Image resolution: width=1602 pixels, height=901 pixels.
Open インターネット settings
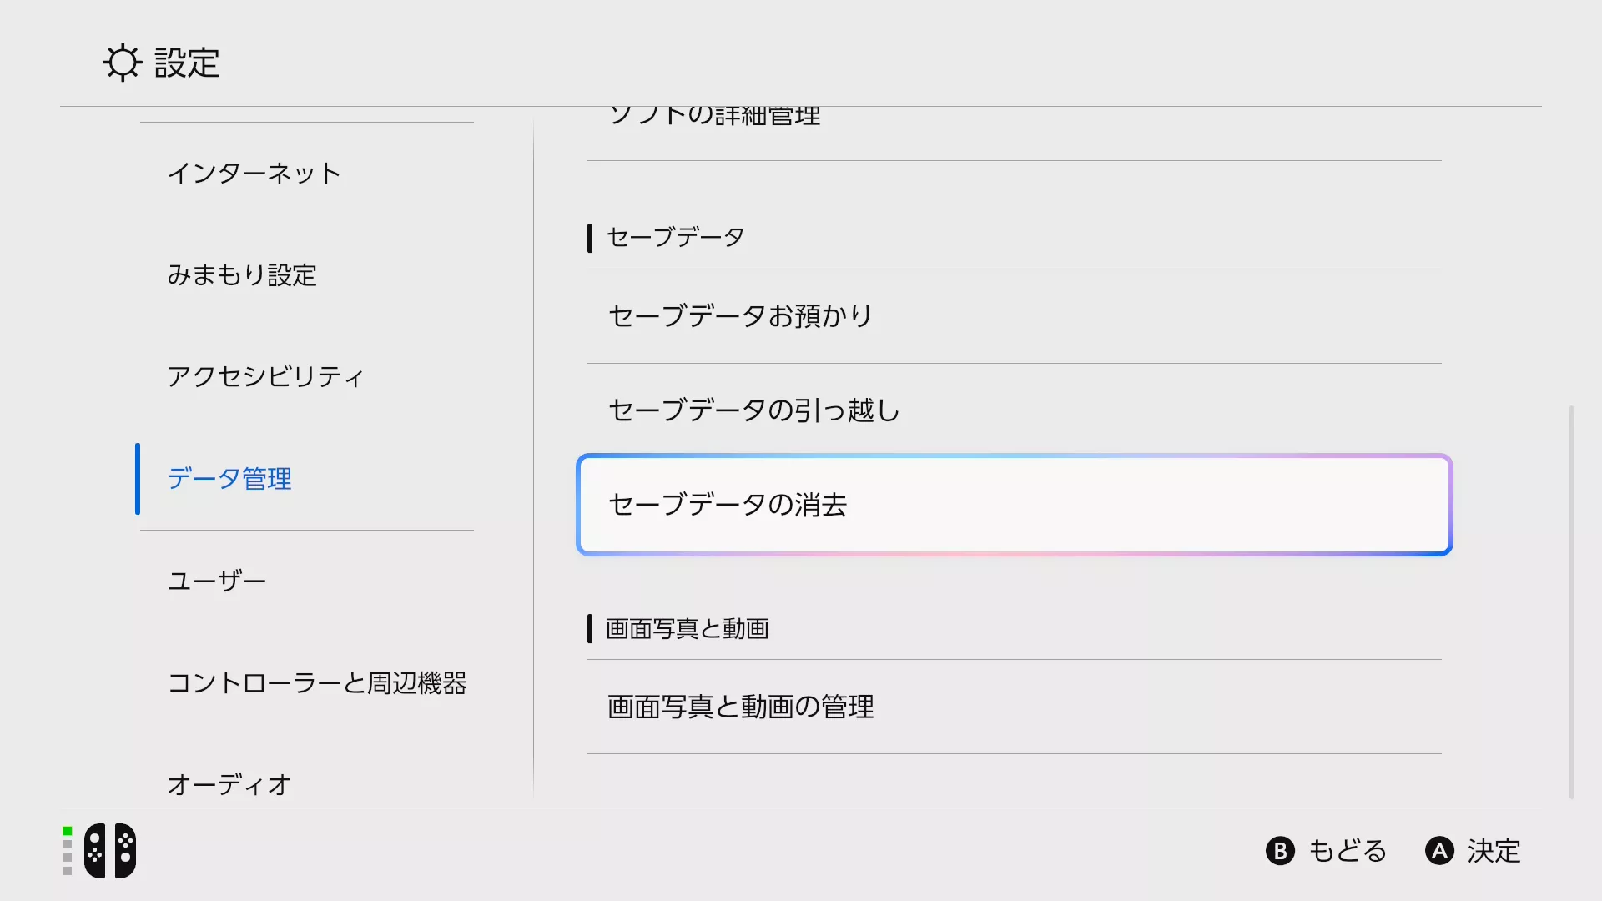coord(254,174)
